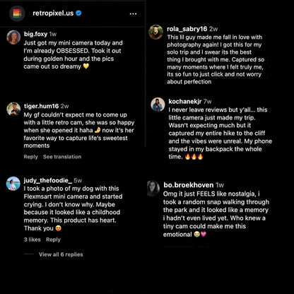View the 3 likes on judy's comment
294x294 pixels.
(33, 240)
